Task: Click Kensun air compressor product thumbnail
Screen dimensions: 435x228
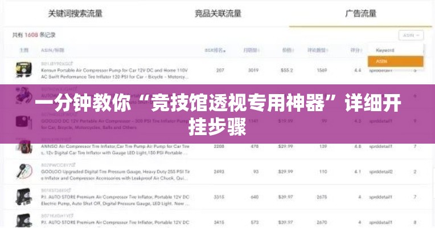Action: [x=23, y=70]
